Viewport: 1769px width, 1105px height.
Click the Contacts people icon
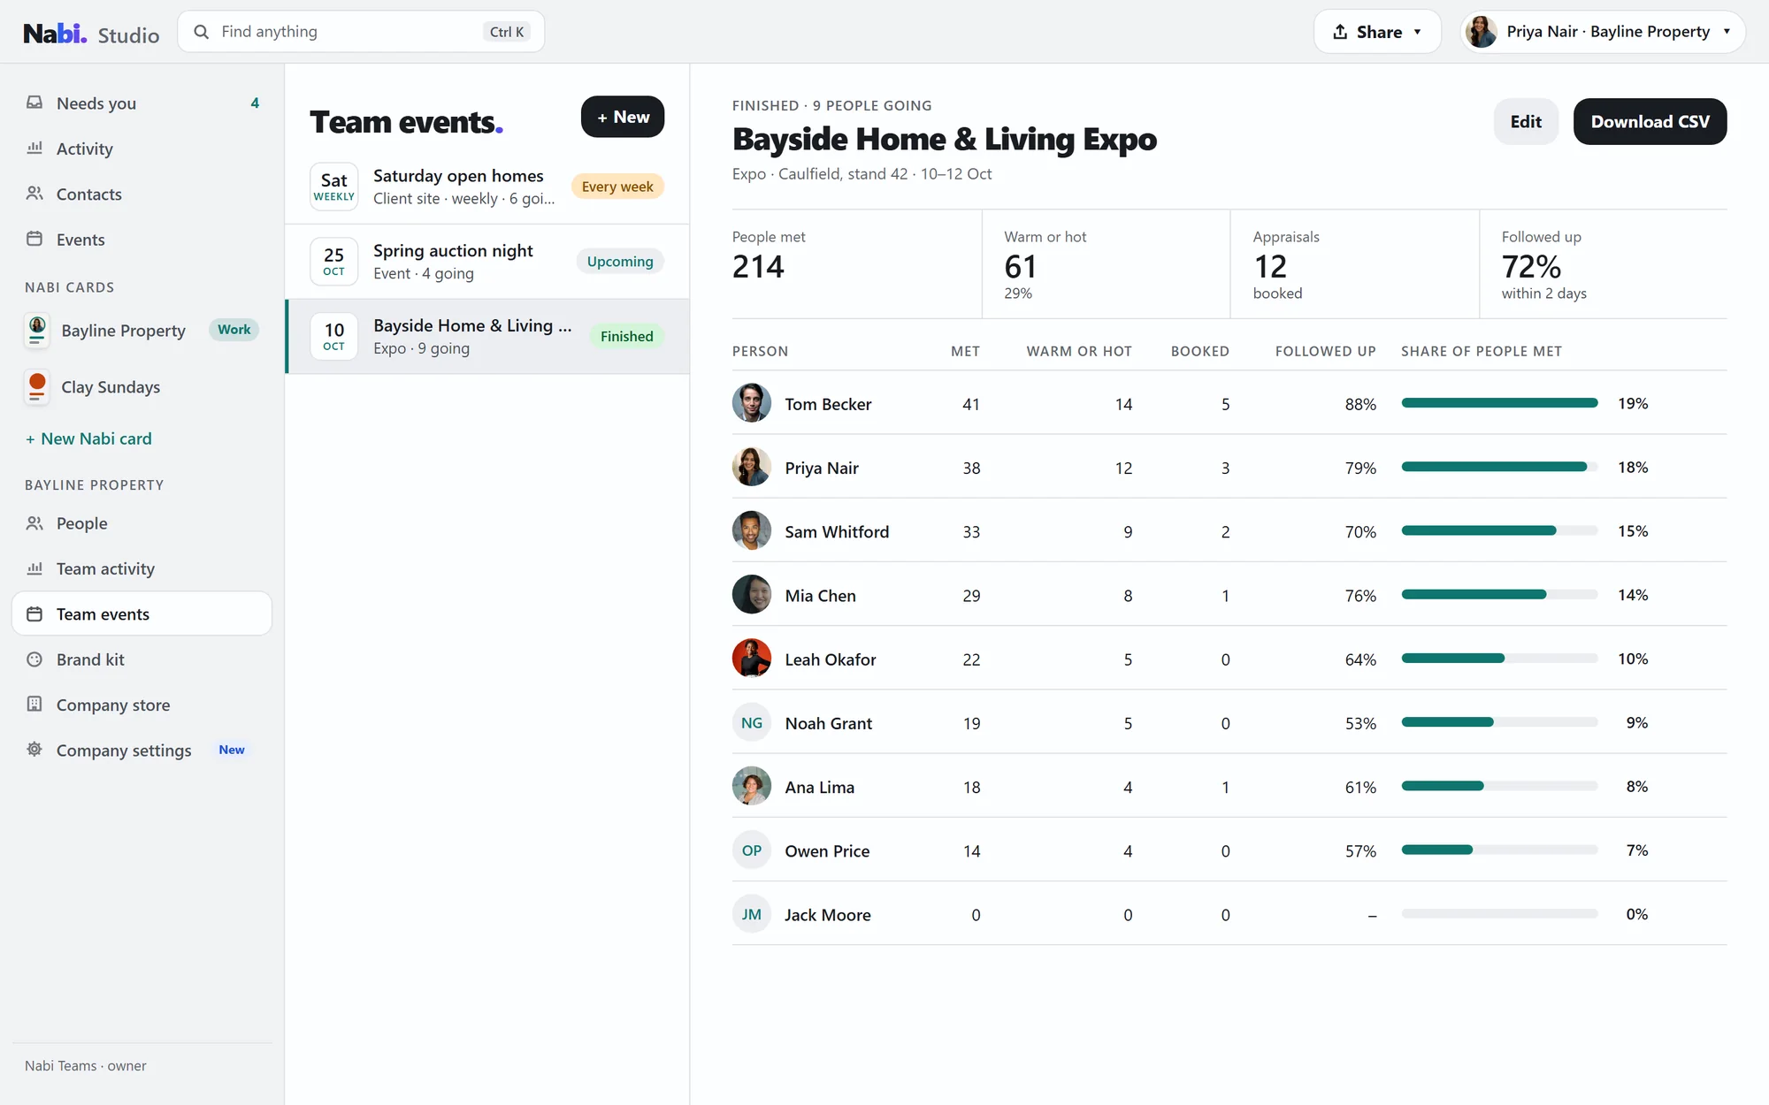[x=34, y=194]
